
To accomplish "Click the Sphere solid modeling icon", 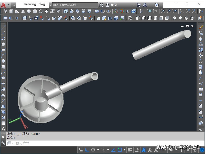I will [29, 11].
